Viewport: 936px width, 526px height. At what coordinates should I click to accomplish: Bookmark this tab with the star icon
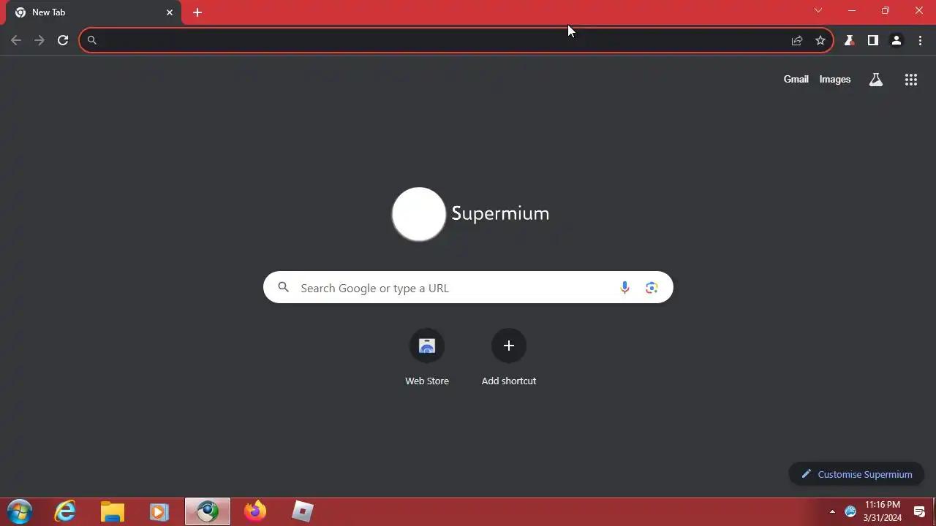820,40
